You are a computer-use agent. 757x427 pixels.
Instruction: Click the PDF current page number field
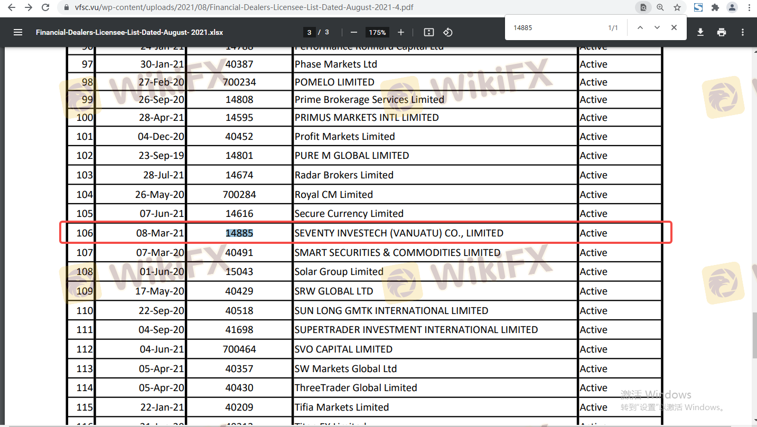(x=309, y=32)
